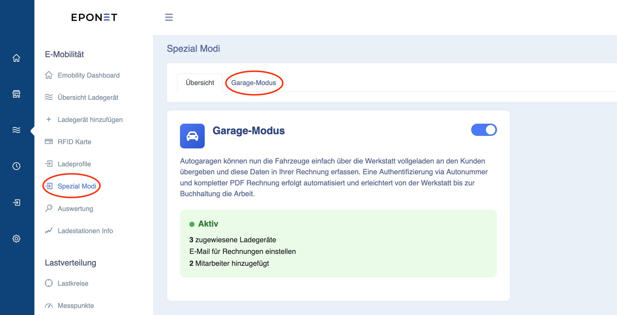Screen dimensions: 617x315
Task: Click the home icon in the blue rail
Action: [16, 58]
